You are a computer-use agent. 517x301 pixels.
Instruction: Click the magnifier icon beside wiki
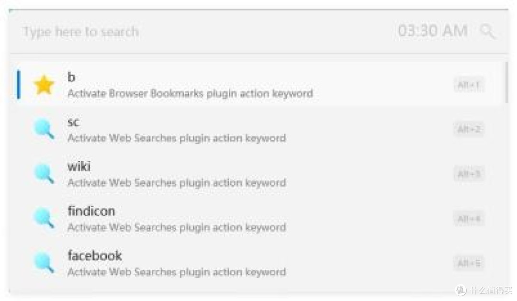coord(44,174)
